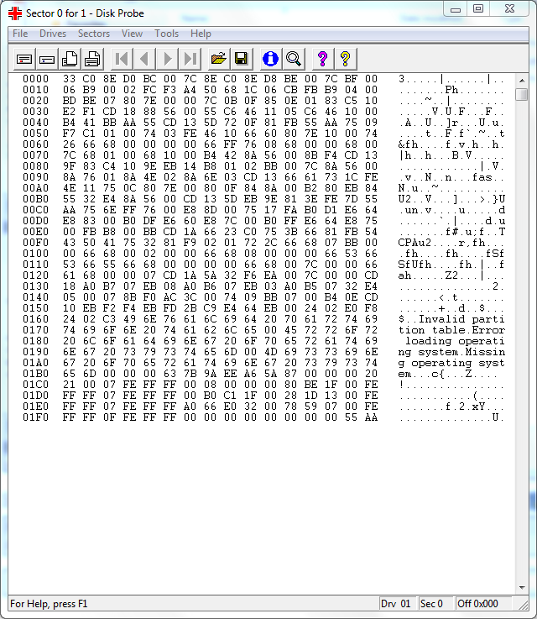Image resolution: width=537 pixels, height=619 pixels.
Task: Click the scrollbar down arrow
Action: pyautogui.click(x=522, y=588)
